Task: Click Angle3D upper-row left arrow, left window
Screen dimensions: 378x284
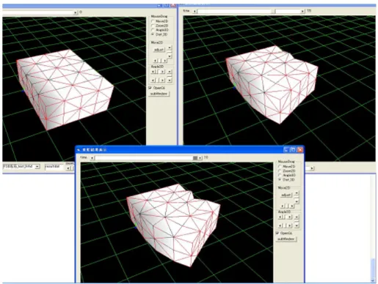Action: pyautogui.click(x=153, y=72)
